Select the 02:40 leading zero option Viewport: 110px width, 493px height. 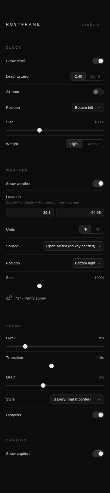tap(95, 76)
